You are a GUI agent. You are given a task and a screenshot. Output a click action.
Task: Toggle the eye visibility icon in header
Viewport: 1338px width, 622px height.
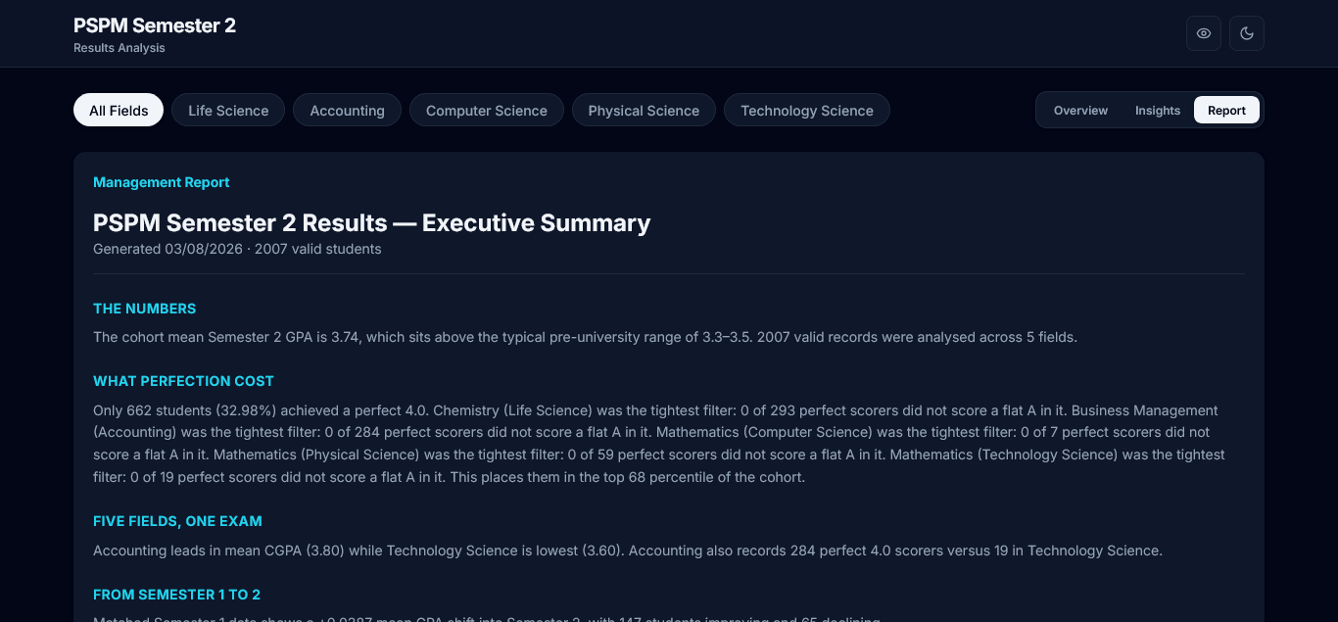[1204, 33]
